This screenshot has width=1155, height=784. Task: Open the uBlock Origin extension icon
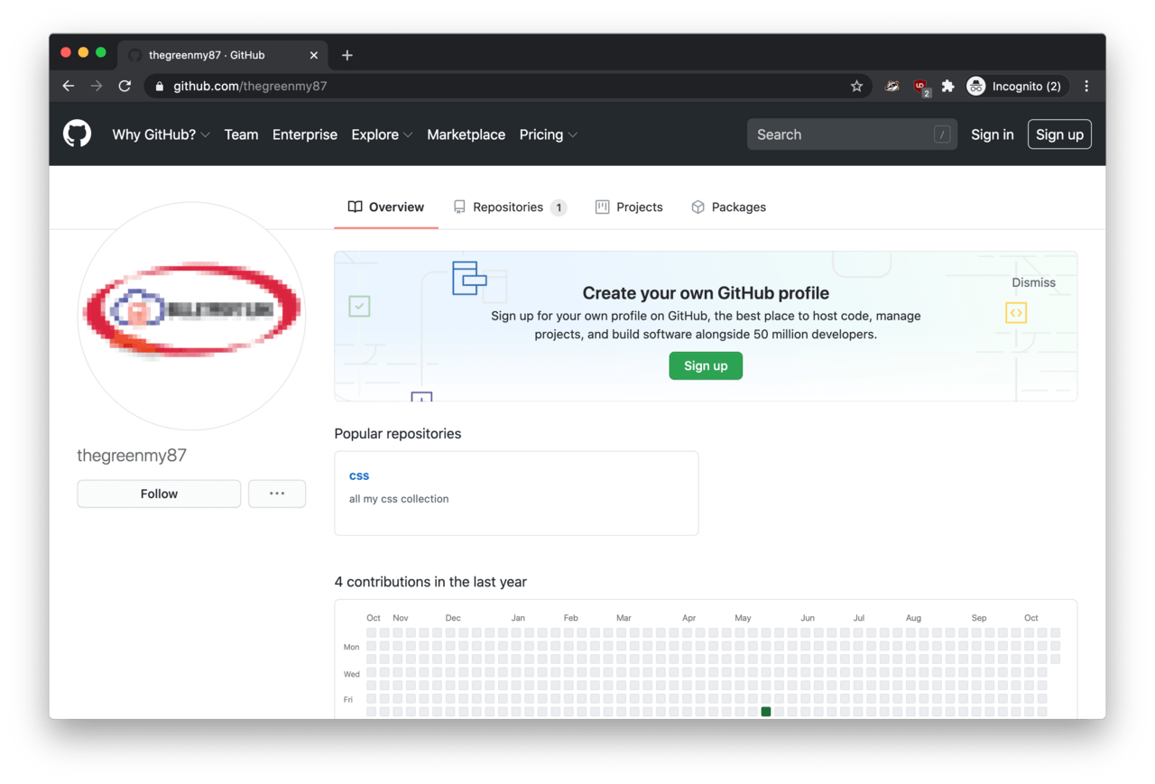coord(920,87)
